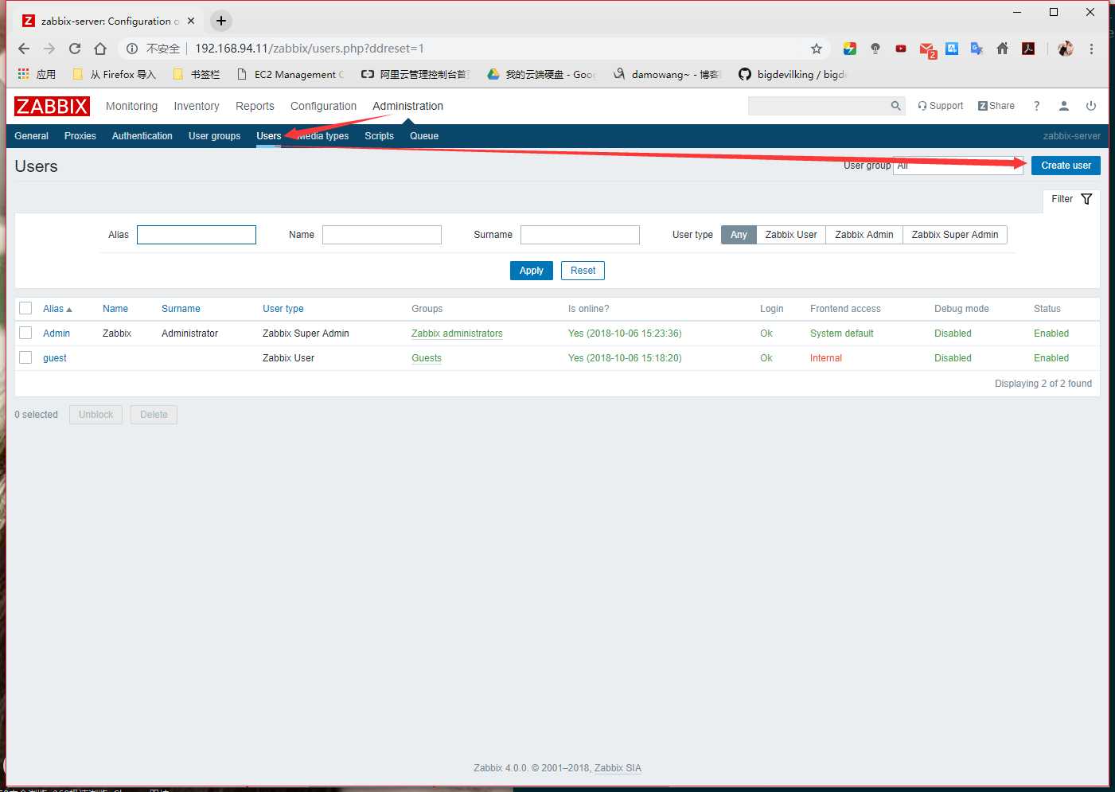Click the sign out power icon
The image size is (1115, 792).
click(1091, 106)
